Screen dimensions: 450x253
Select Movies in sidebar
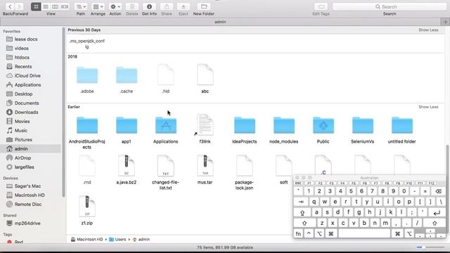click(x=22, y=122)
